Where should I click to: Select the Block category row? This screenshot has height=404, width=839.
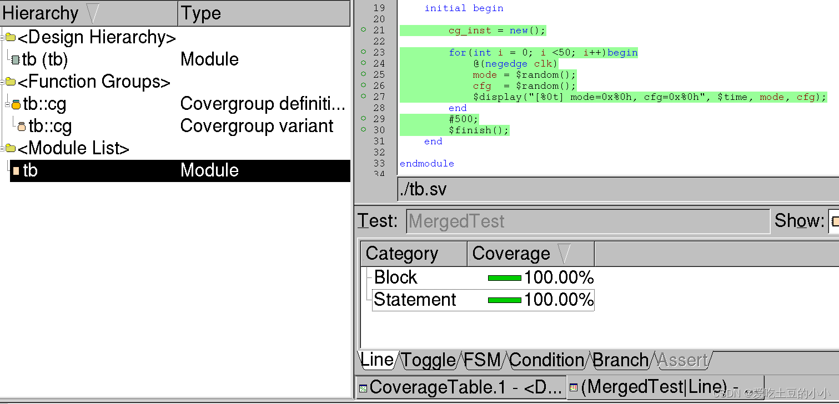[x=483, y=277]
